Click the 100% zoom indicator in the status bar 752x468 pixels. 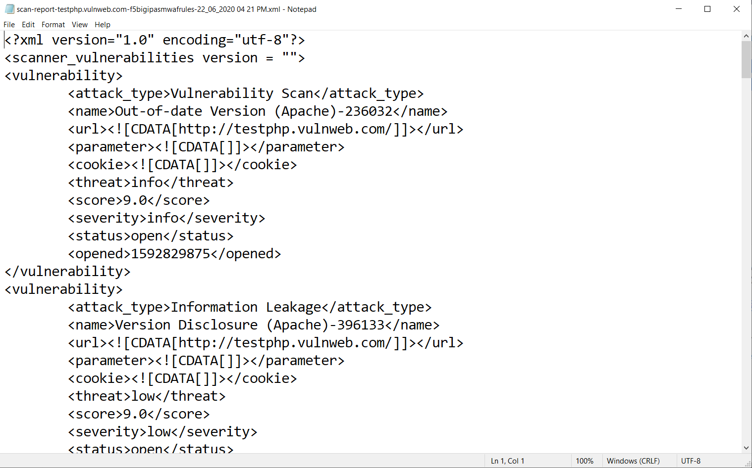click(x=585, y=461)
